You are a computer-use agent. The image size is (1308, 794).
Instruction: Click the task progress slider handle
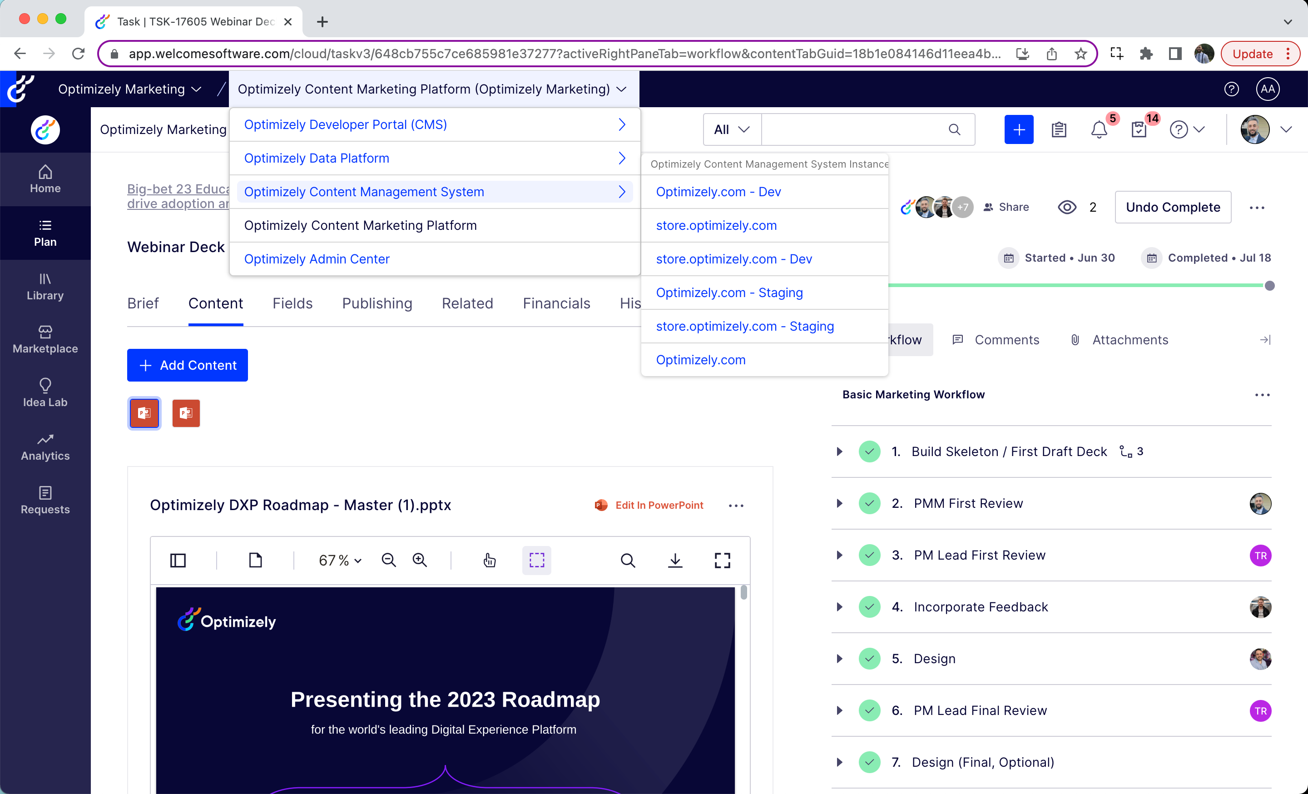tap(1269, 286)
